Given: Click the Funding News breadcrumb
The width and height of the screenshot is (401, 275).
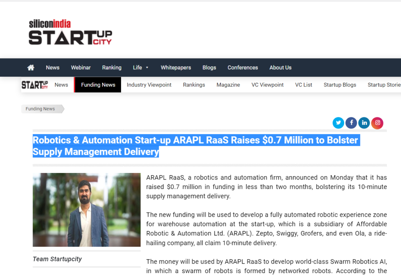Looking at the screenshot, I should (x=42, y=109).
